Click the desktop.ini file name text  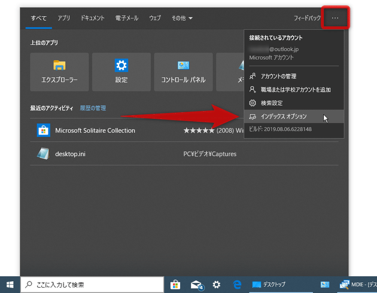coord(70,154)
